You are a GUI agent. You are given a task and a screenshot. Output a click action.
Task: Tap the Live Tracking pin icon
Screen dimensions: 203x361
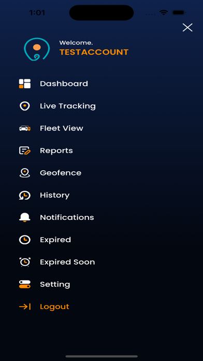point(25,106)
